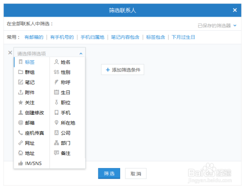This screenshot has height=189, width=245.
Task: Select 备注 filter option
Action: [x=68, y=153]
